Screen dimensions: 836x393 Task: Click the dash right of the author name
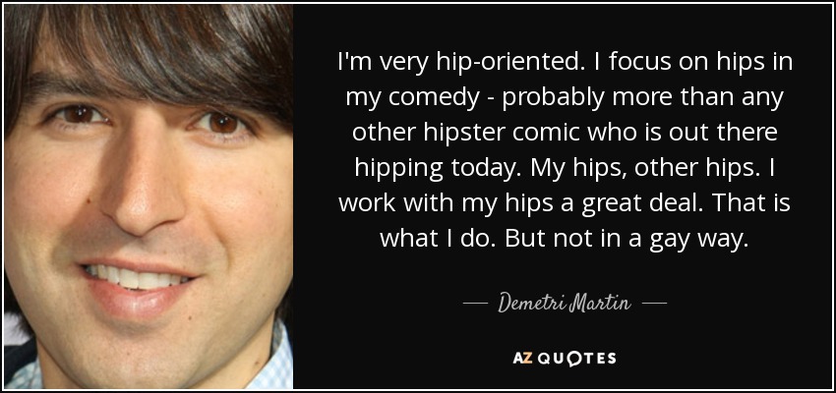pyautogui.click(x=654, y=304)
